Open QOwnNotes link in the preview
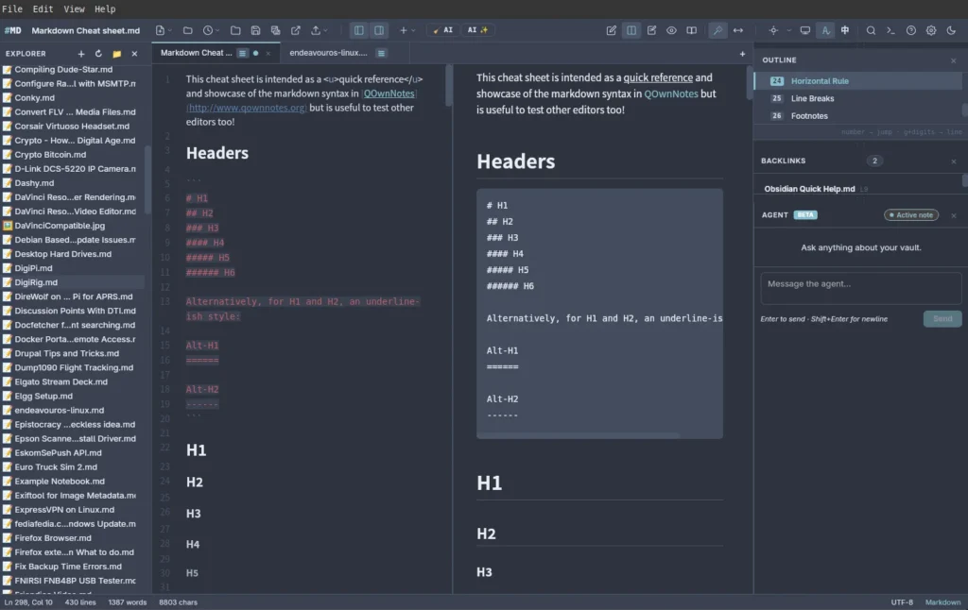968x610 pixels. point(670,93)
